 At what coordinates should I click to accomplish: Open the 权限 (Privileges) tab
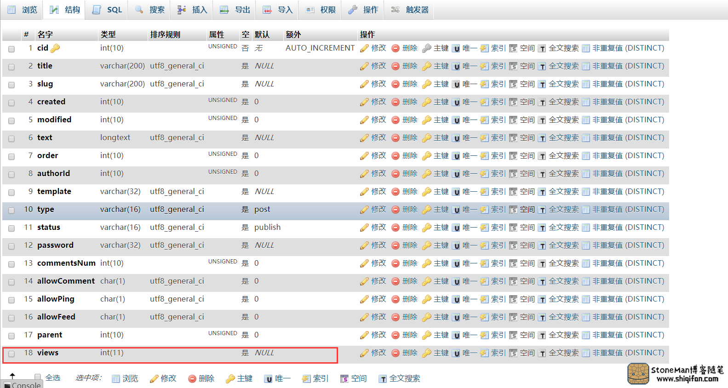point(321,10)
